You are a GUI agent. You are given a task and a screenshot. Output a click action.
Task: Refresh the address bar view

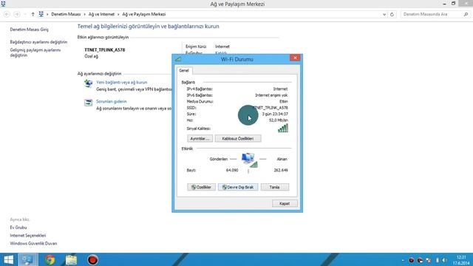[392, 14]
